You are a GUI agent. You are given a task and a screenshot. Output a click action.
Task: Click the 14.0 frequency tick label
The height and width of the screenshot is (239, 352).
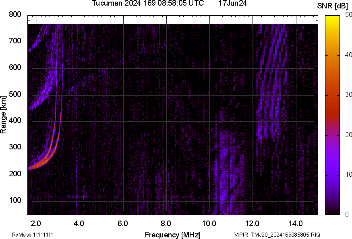click(296, 224)
